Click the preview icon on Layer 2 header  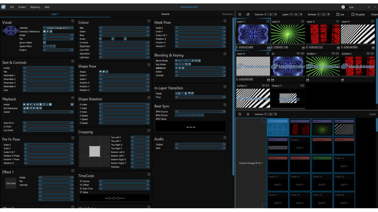coord(303,21)
